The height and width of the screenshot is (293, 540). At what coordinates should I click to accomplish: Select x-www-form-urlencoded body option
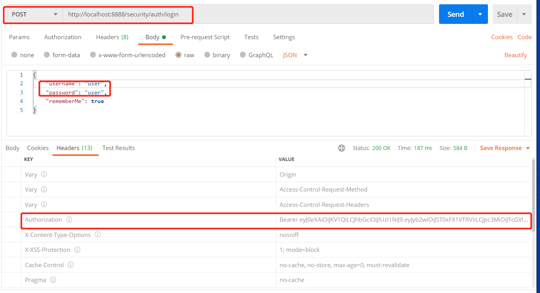pyautogui.click(x=93, y=55)
